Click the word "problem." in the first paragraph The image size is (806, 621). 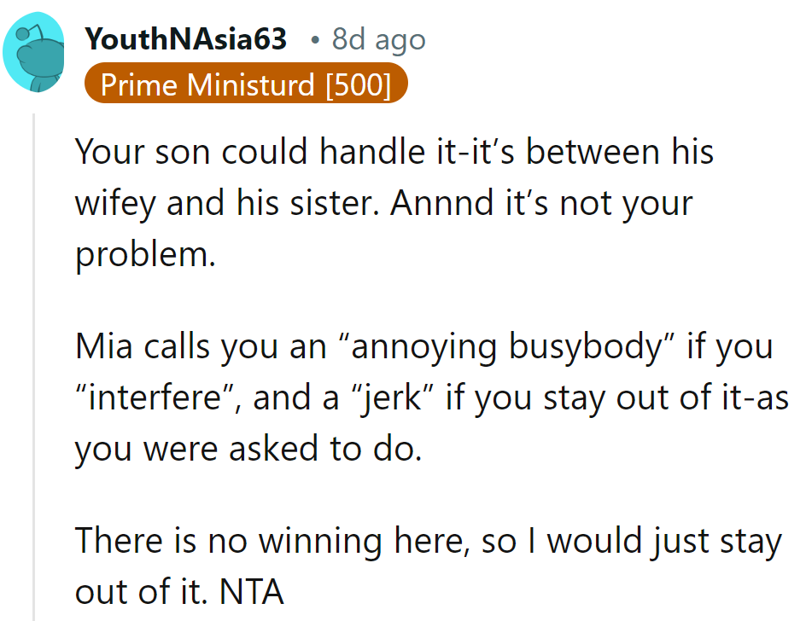tap(146, 254)
